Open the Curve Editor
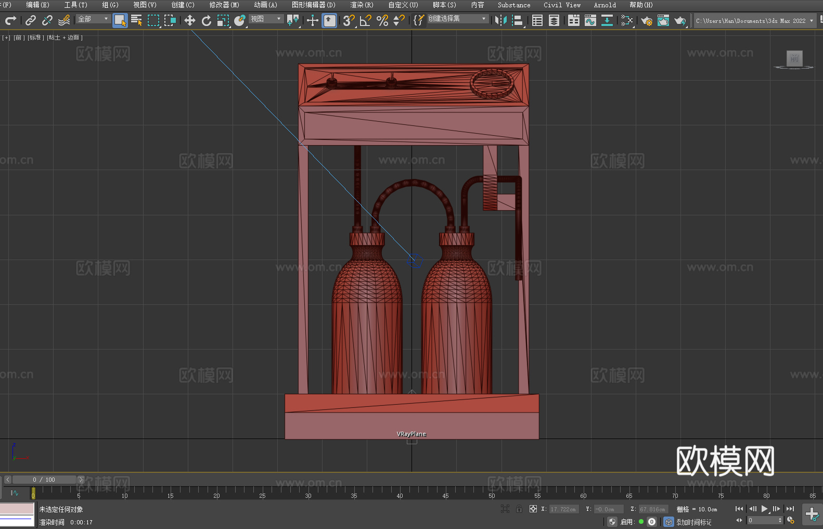Screen dimensions: 823x529 pyautogui.click(x=590, y=20)
